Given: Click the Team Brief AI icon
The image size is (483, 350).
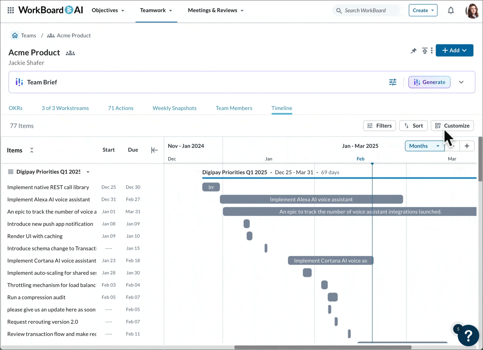Looking at the screenshot, I should point(19,82).
